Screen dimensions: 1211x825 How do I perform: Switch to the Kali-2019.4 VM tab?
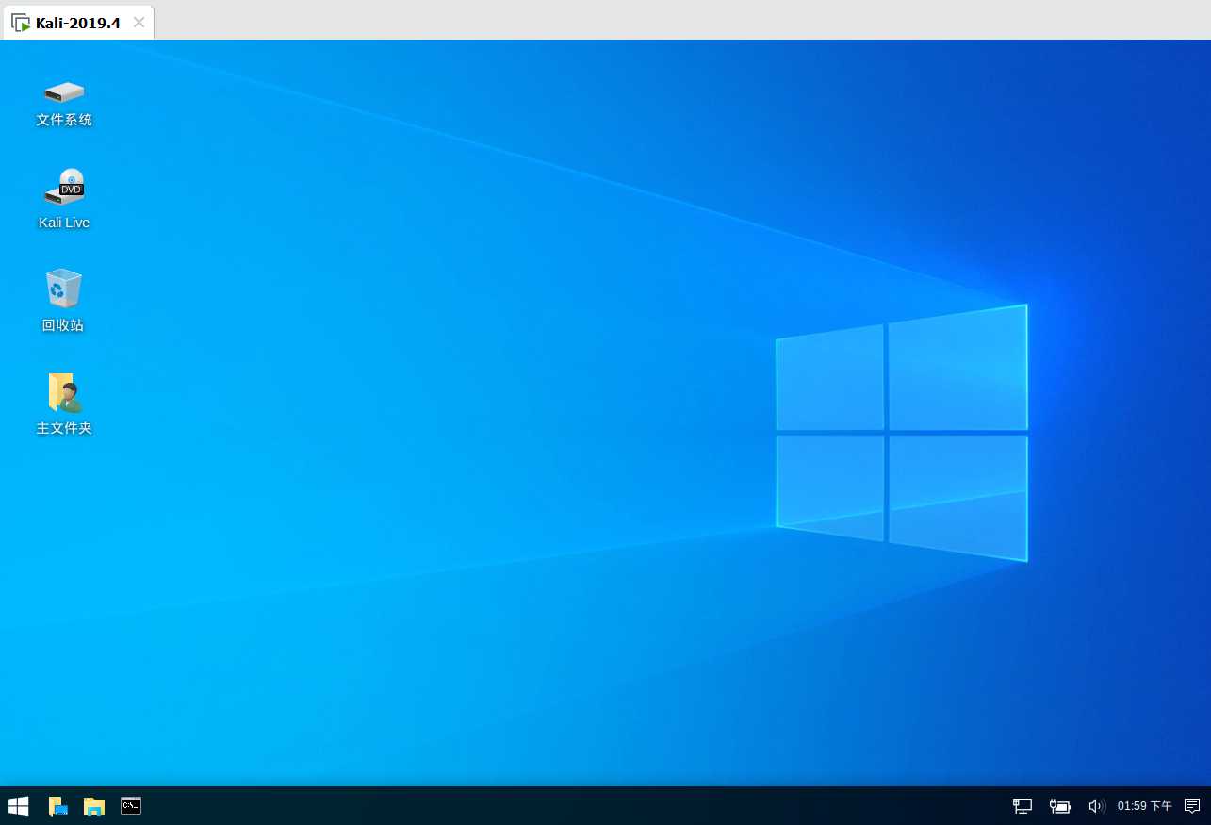coord(78,23)
